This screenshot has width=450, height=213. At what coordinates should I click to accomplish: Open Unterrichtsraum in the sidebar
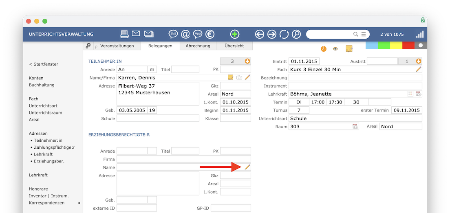coord(46,113)
